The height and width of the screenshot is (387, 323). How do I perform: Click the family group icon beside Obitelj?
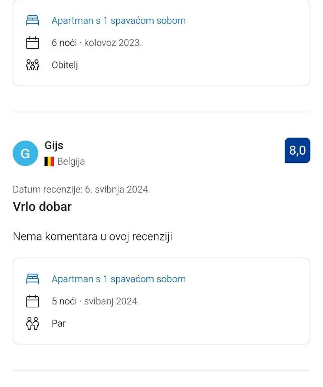click(33, 65)
